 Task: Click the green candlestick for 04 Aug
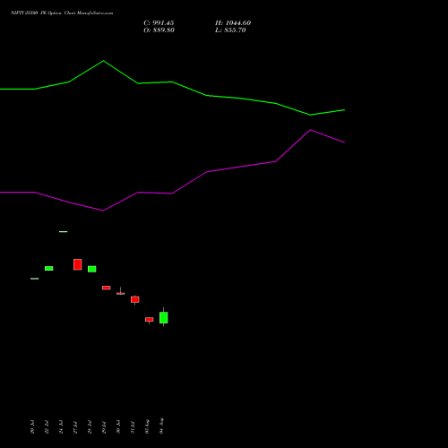(163, 317)
